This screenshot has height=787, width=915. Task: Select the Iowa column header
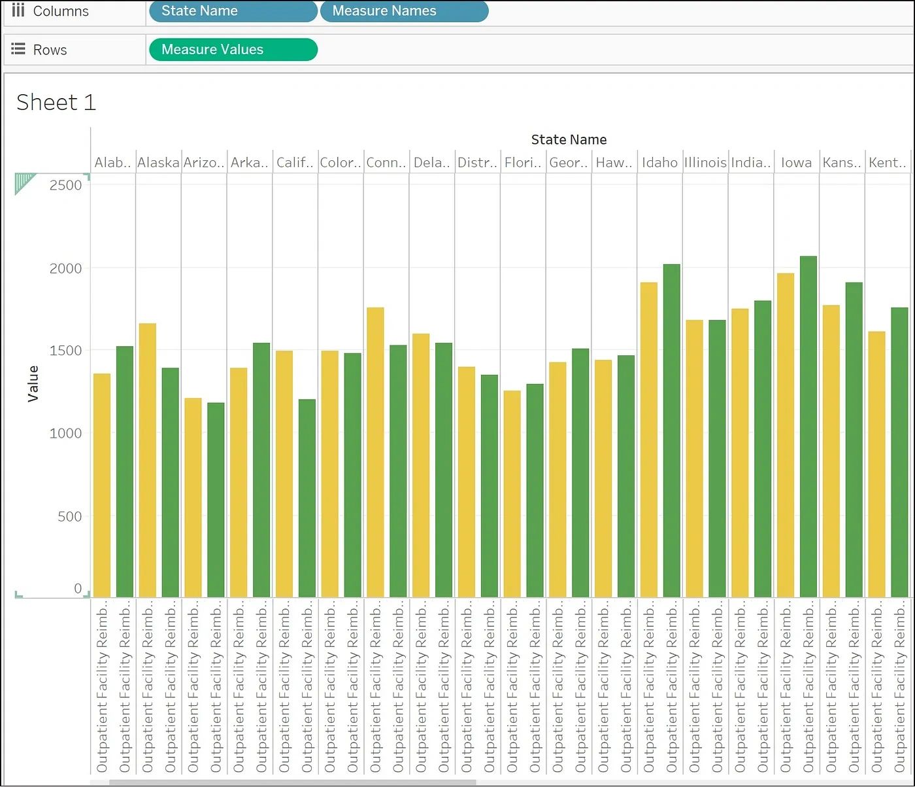pyautogui.click(x=796, y=162)
